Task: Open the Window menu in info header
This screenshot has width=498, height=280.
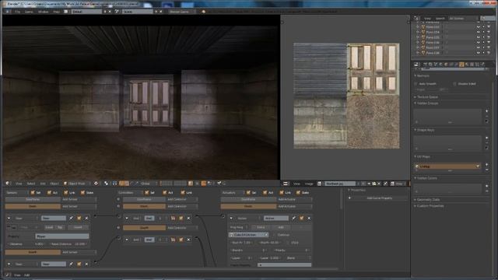Action: click(x=44, y=12)
